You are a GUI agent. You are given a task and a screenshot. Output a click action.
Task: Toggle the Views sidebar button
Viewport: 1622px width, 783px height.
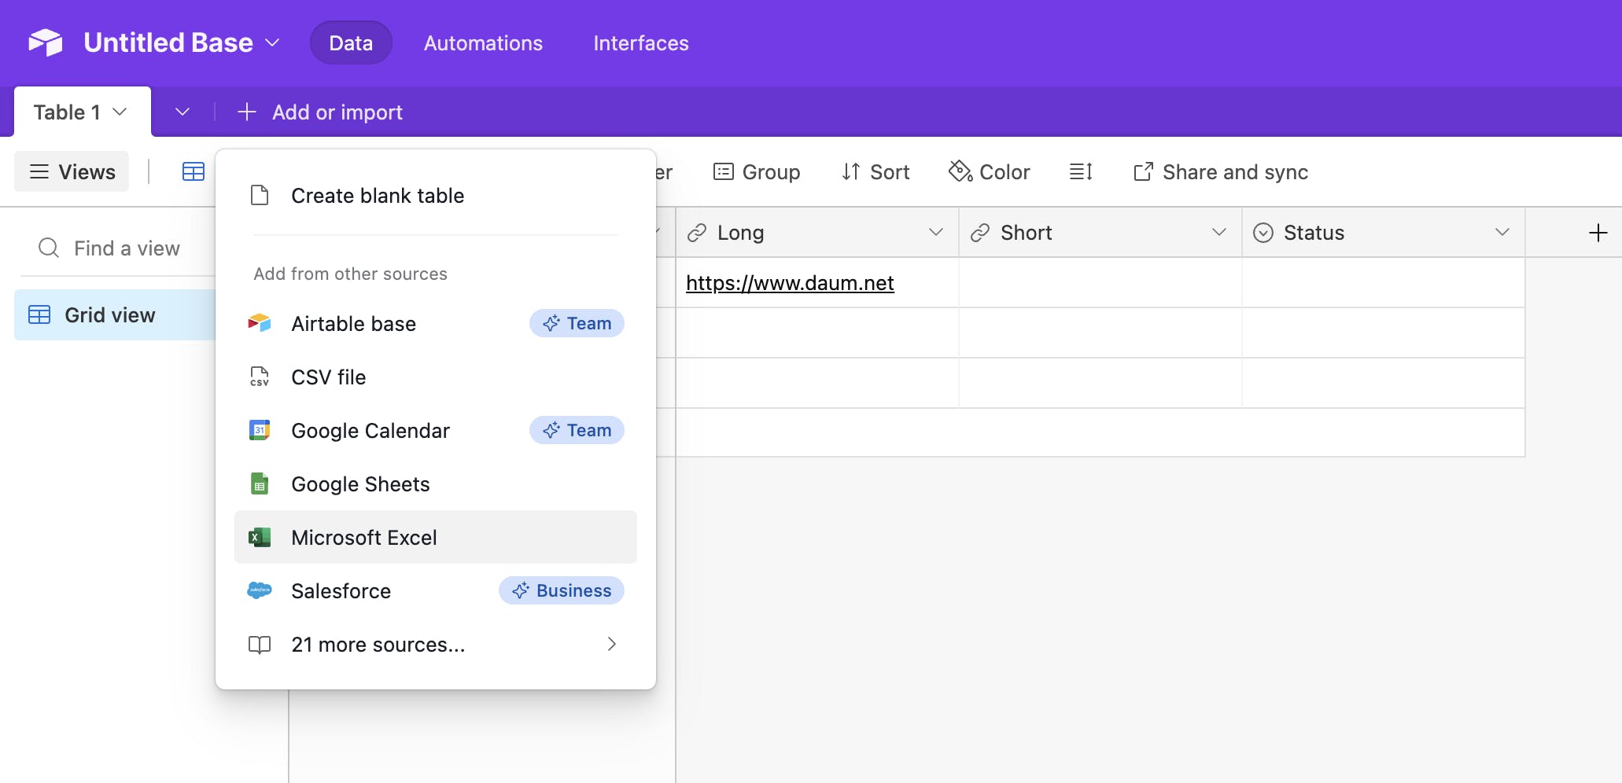(72, 171)
